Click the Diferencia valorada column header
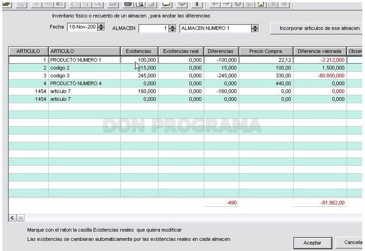This screenshot has width=365, height=251. coord(320,51)
